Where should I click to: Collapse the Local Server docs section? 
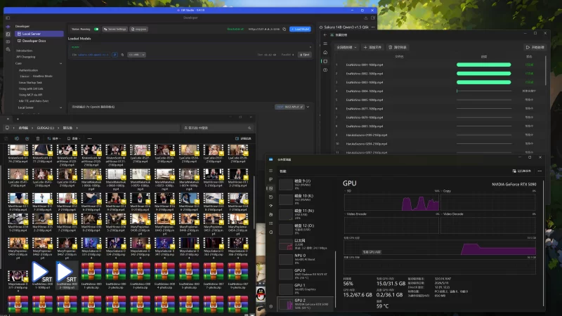coord(60,107)
